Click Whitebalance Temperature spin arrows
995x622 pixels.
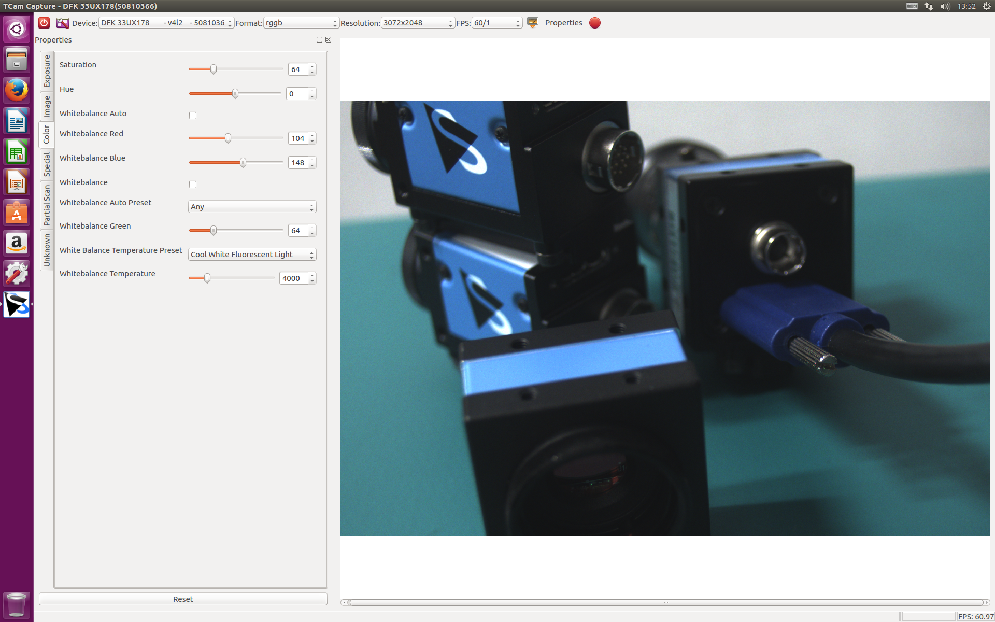click(312, 278)
